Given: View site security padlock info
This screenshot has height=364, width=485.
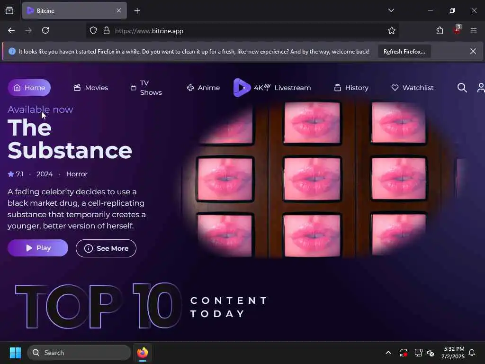Looking at the screenshot, I should [107, 31].
